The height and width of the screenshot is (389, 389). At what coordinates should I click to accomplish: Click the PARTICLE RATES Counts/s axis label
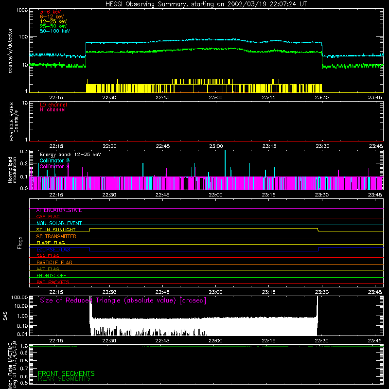point(14,122)
